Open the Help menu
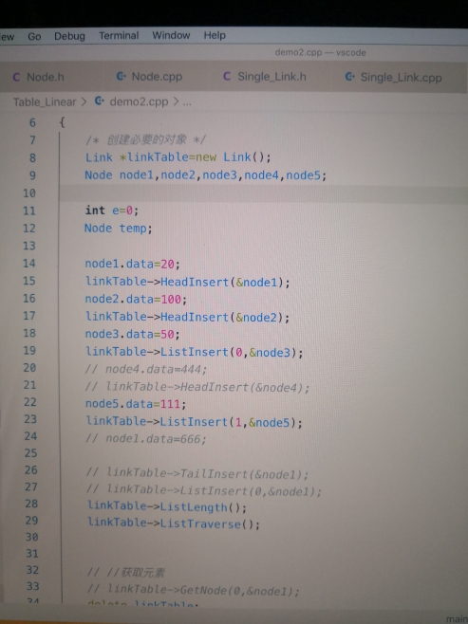Image resolution: width=468 pixels, height=624 pixels. click(215, 35)
